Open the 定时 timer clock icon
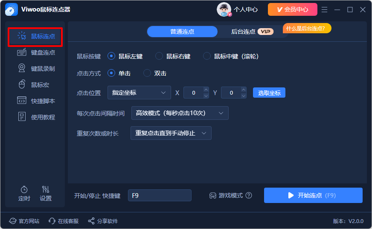The width and height of the screenshot is (372, 229). (x=24, y=189)
